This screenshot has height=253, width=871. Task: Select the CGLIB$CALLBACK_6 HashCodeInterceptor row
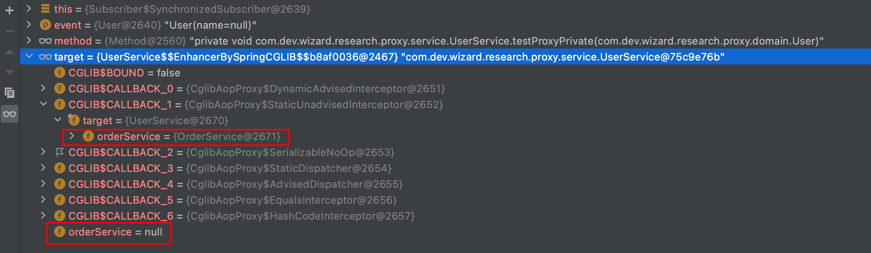click(445, 216)
